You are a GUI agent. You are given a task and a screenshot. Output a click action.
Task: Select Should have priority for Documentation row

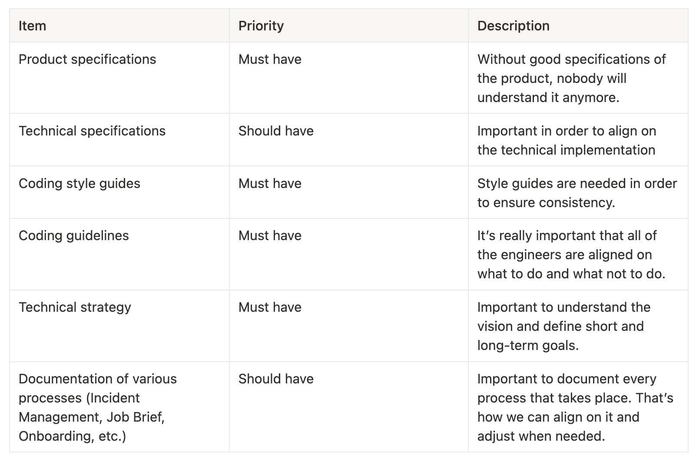(276, 379)
